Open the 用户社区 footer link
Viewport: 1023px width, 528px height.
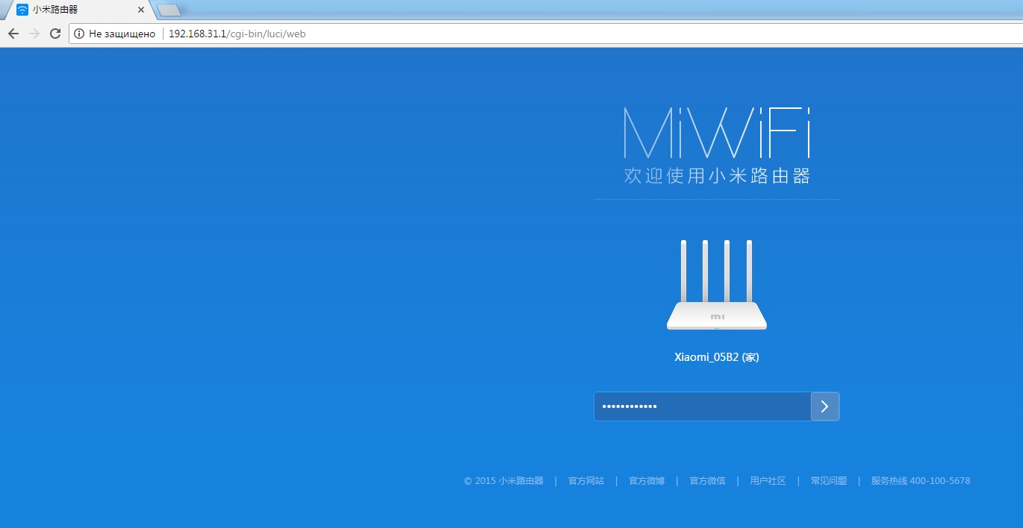(x=768, y=481)
